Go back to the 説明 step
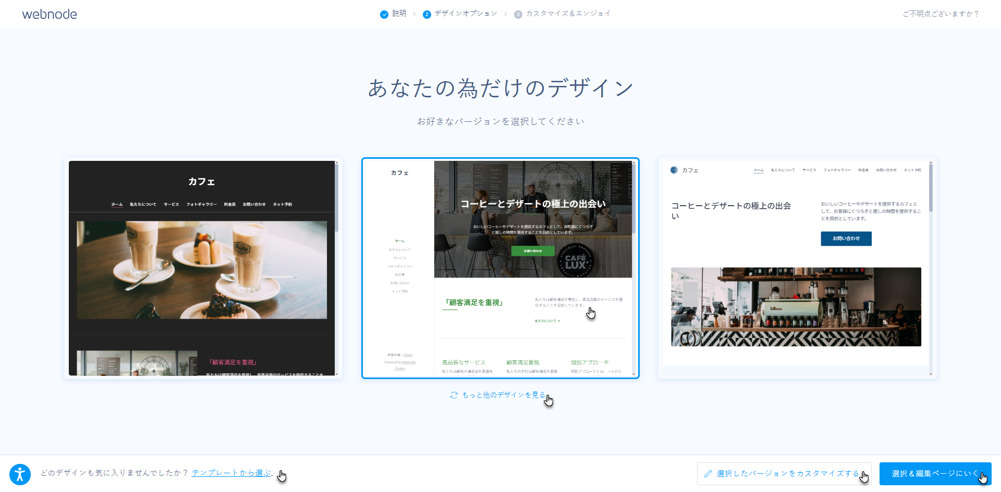The height and width of the screenshot is (492, 1001). [399, 14]
